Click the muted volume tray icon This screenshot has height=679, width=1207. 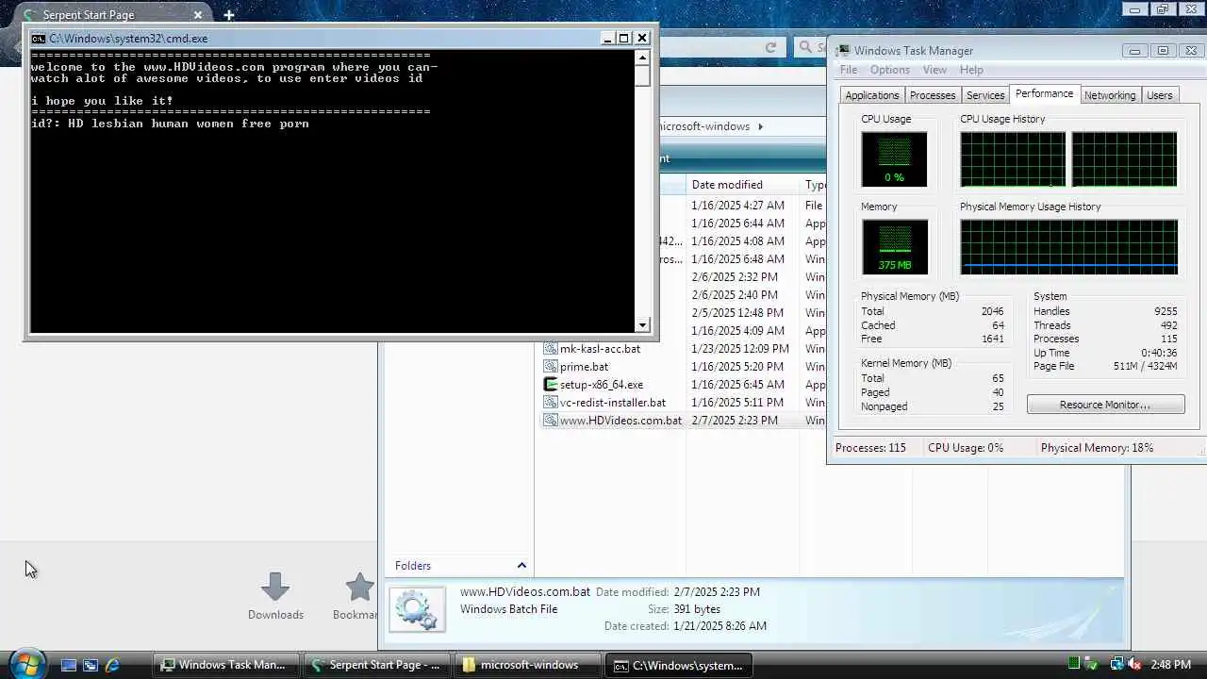[1134, 665]
